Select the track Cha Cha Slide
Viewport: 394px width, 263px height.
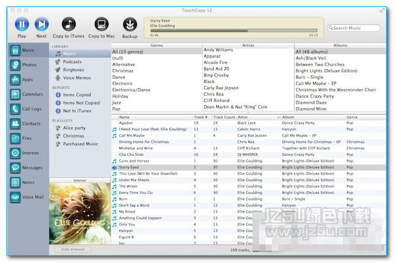coord(249,155)
